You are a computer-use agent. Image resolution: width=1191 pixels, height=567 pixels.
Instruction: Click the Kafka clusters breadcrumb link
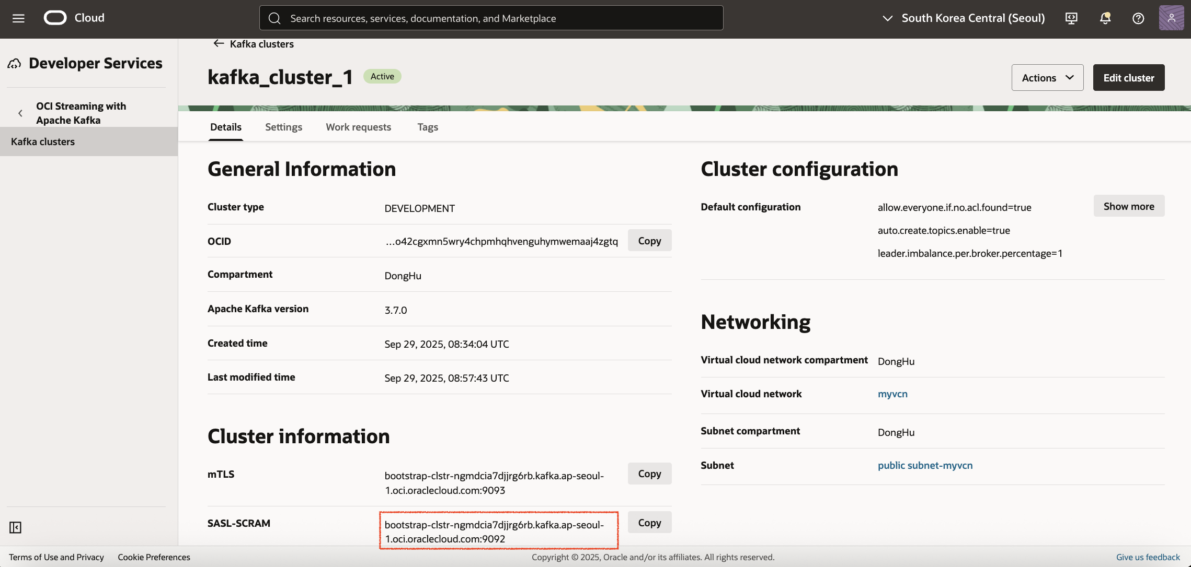(261, 44)
